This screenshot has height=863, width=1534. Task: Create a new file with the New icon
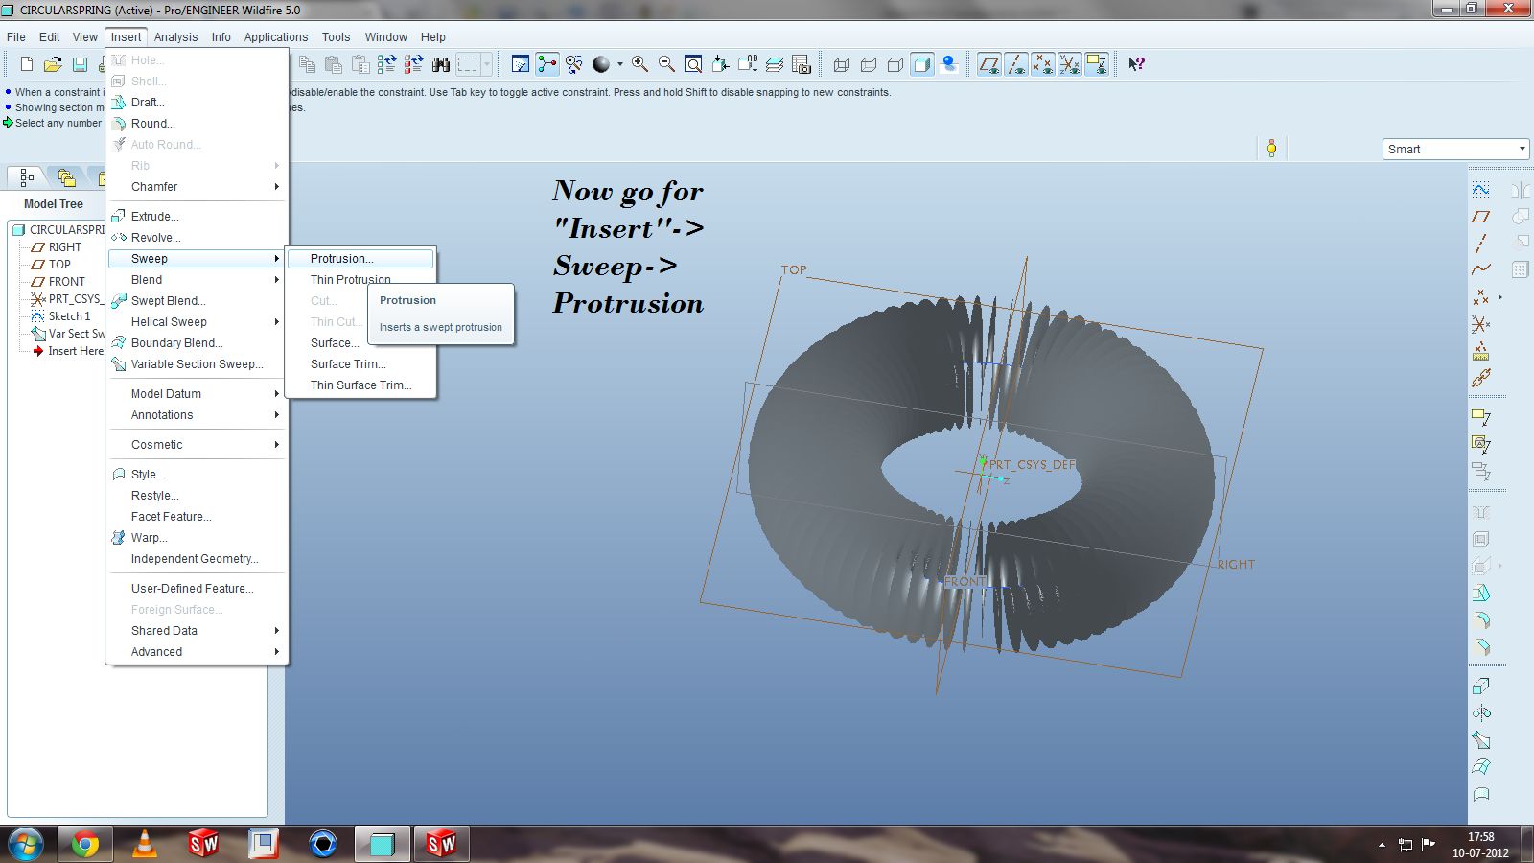click(x=27, y=64)
